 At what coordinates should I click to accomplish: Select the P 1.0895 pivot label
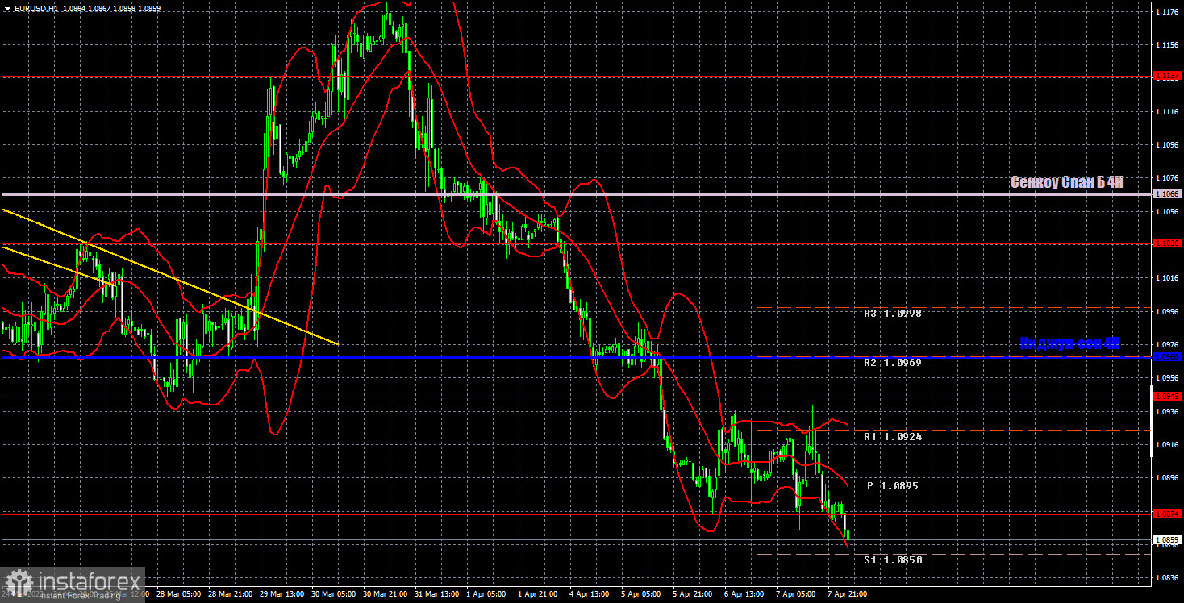click(x=892, y=486)
